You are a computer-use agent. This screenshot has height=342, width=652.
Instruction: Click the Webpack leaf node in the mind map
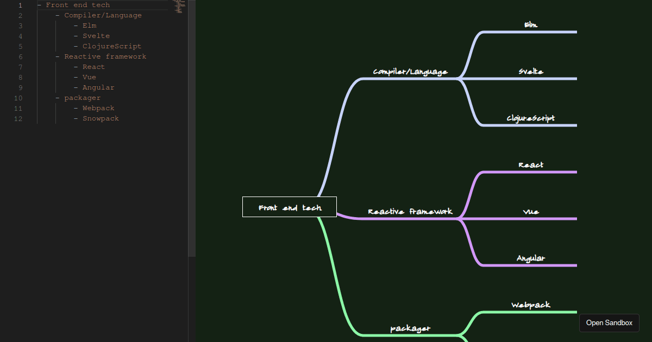pos(531,305)
